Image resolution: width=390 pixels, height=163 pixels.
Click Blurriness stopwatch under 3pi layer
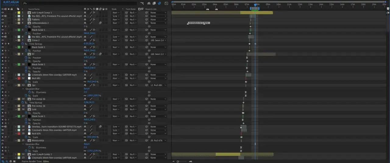click(30, 92)
